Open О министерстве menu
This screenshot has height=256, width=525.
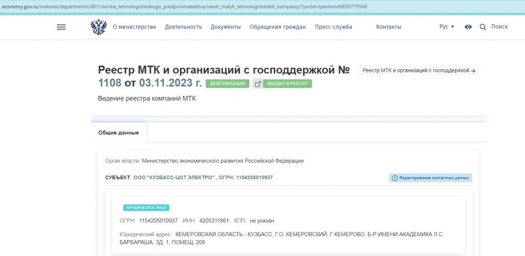pos(134,27)
